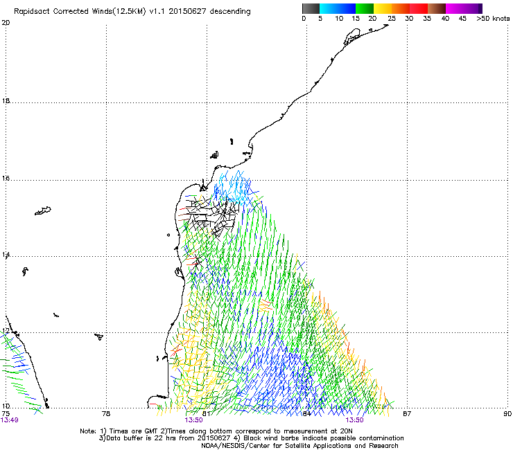The image size is (513, 450).
Task: Click the latitude label '18' on left axis
Action: tap(6, 100)
